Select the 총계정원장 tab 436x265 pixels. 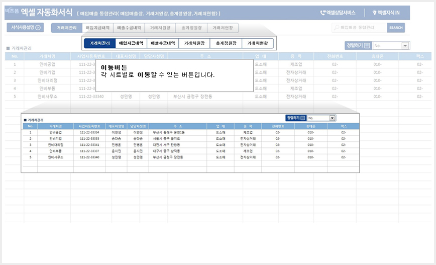(191, 28)
